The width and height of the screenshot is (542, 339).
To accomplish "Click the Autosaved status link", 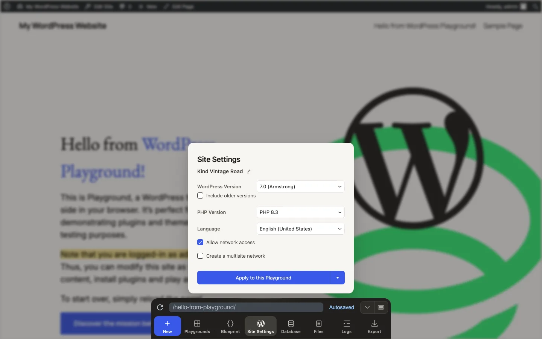I will 341,307.
